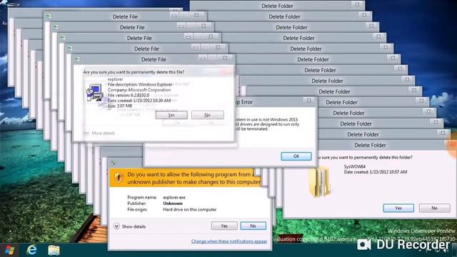Click the User Account Control title bar icon
457x257 pixels.
114,163
